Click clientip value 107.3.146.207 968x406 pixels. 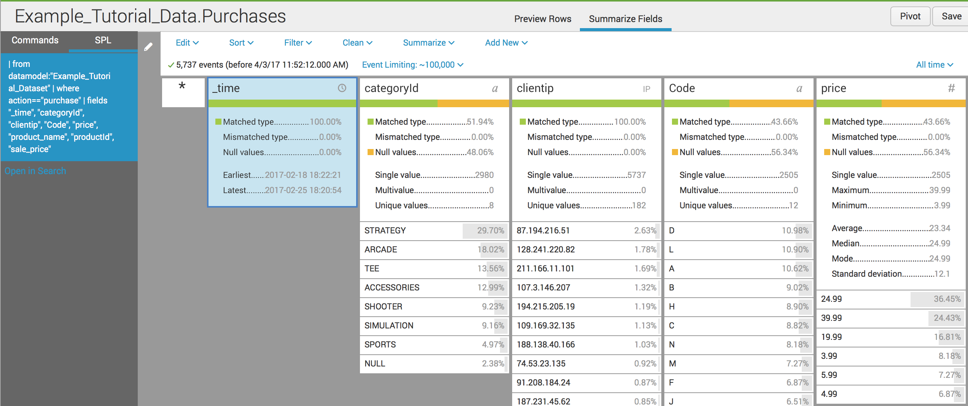pos(586,288)
